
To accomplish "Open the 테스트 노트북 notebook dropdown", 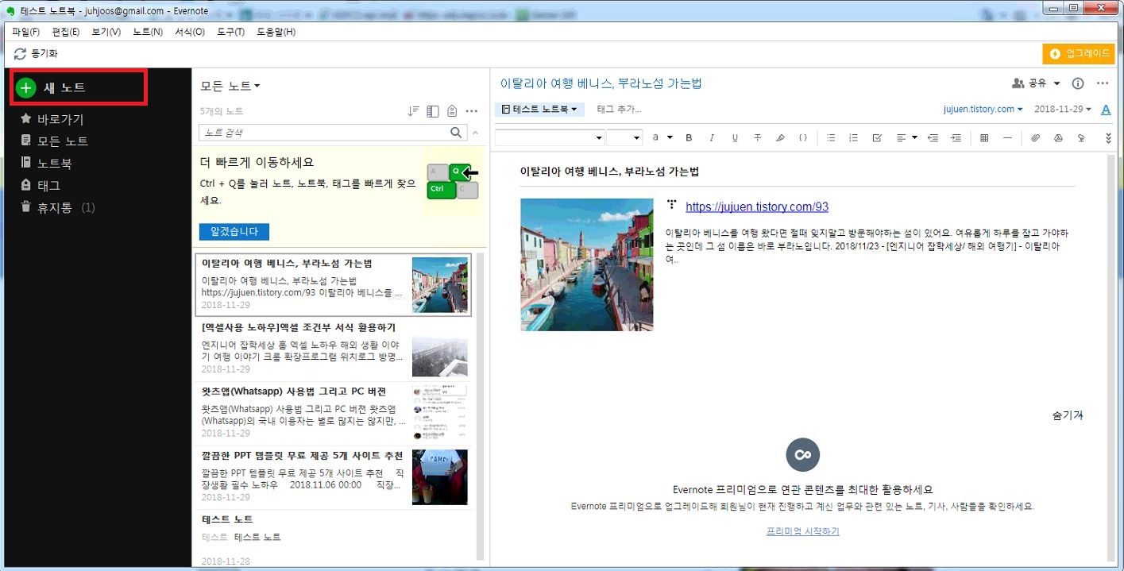I will (539, 109).
